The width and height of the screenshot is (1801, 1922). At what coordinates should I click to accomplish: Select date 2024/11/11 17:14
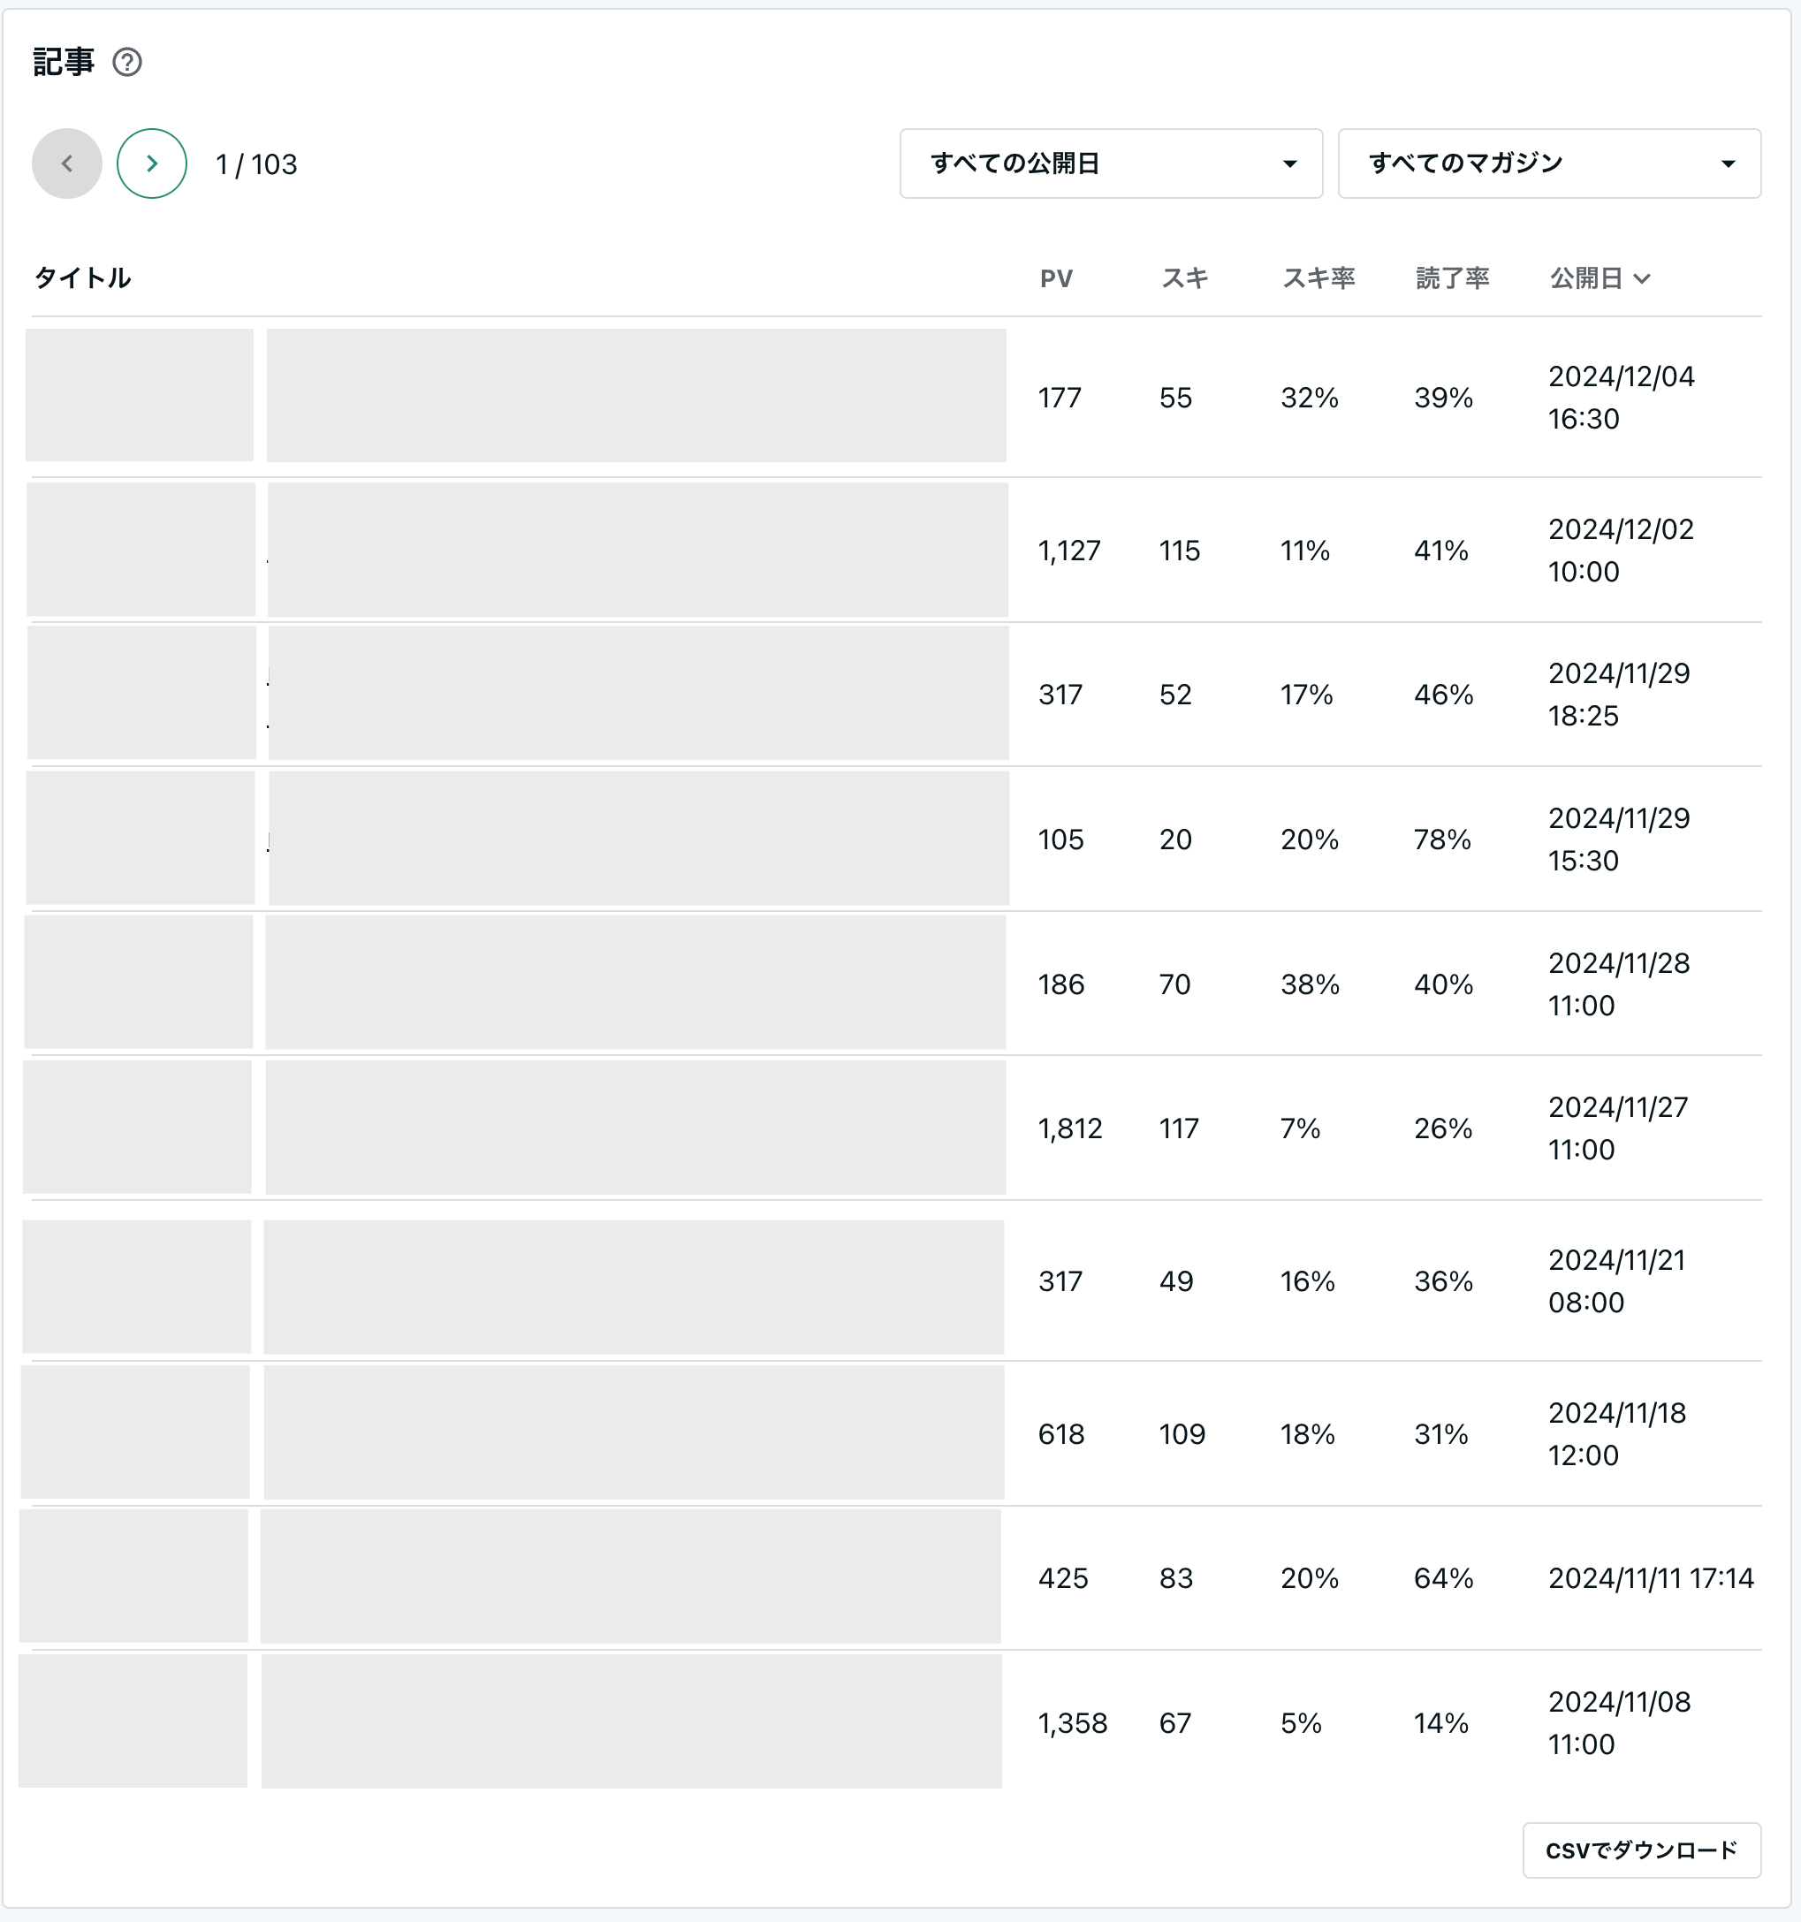(1651, 1578)
